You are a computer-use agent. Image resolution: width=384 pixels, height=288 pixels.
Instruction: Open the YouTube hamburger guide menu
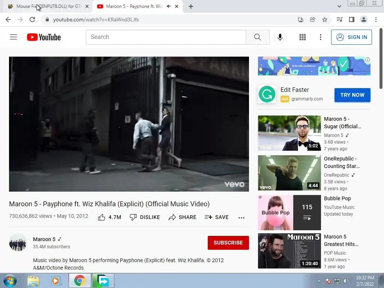point(13,37)
